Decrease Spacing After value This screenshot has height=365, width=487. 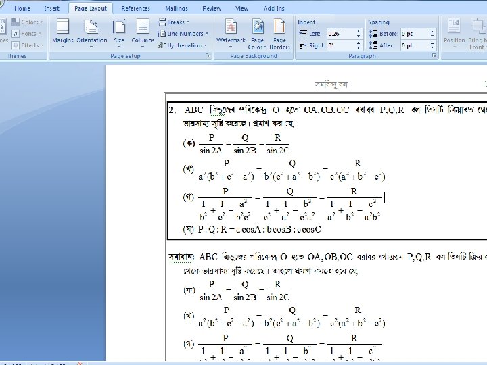point(432,48)
